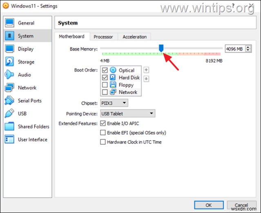Click the help question mark in title bar
Viewport: 261px width, 213px height.
[x=233, y=6]
